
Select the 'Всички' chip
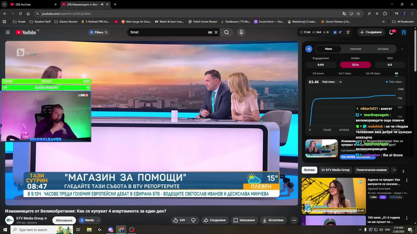(309, 170)
